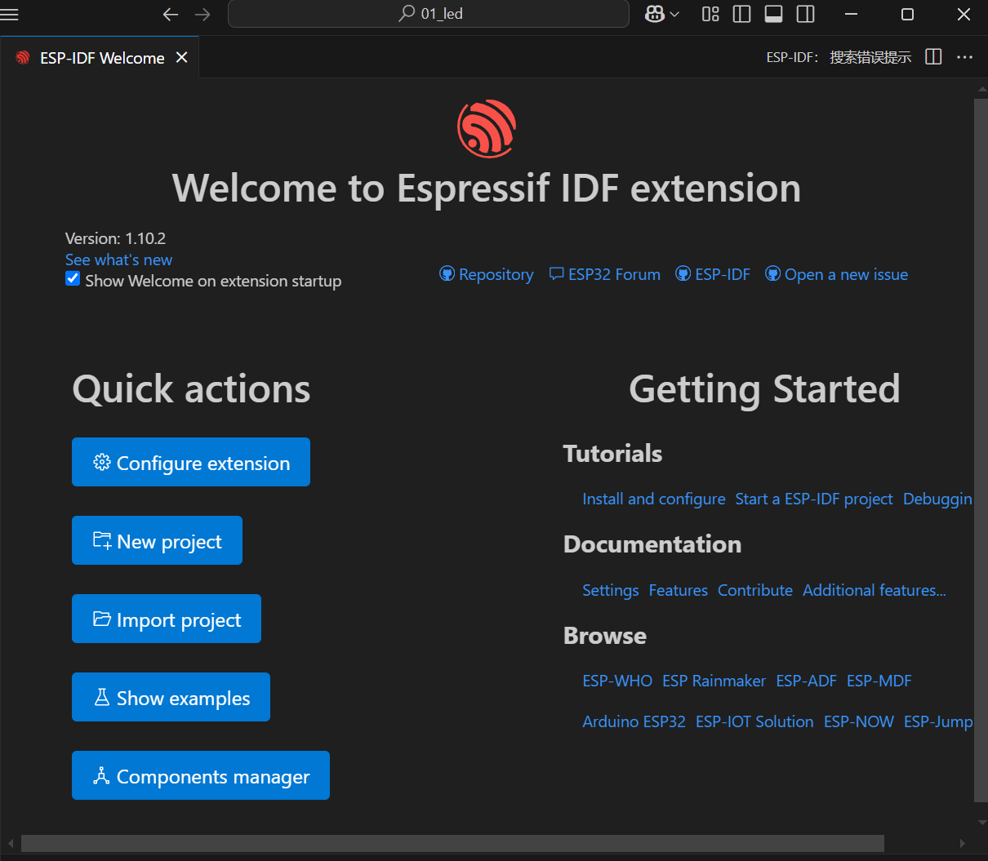
Task: Click Open a new issue link
Action: 837,274
